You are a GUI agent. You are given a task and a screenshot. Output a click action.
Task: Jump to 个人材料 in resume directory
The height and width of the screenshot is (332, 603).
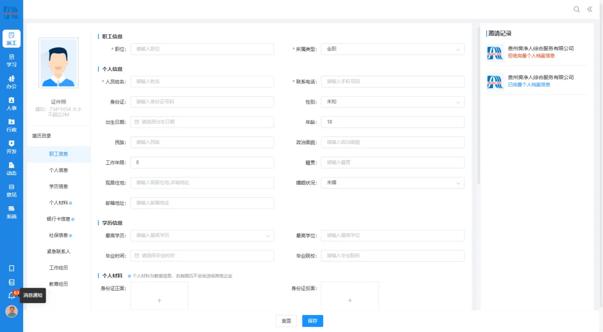[x=58, y=202]
